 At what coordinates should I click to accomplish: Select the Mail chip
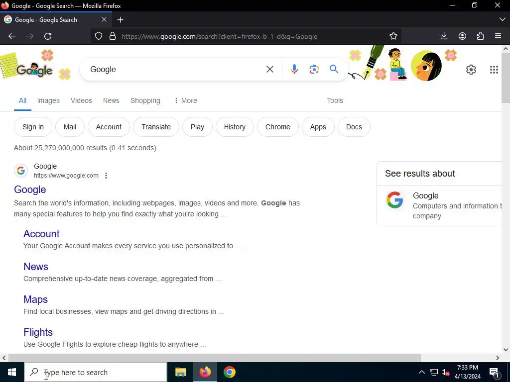(70, 127)
